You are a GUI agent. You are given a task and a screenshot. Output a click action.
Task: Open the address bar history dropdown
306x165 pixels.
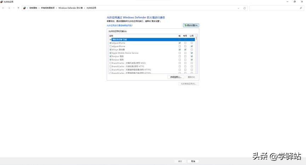pyautogui.click(x=238, y=8)
